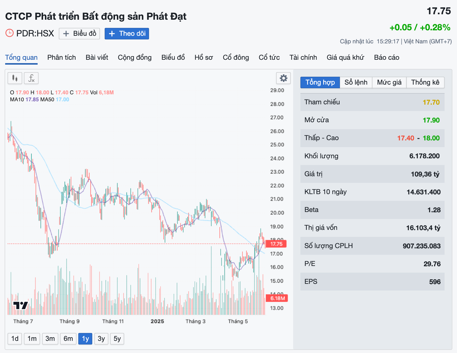Set chart range to 1d

(15, 339)
